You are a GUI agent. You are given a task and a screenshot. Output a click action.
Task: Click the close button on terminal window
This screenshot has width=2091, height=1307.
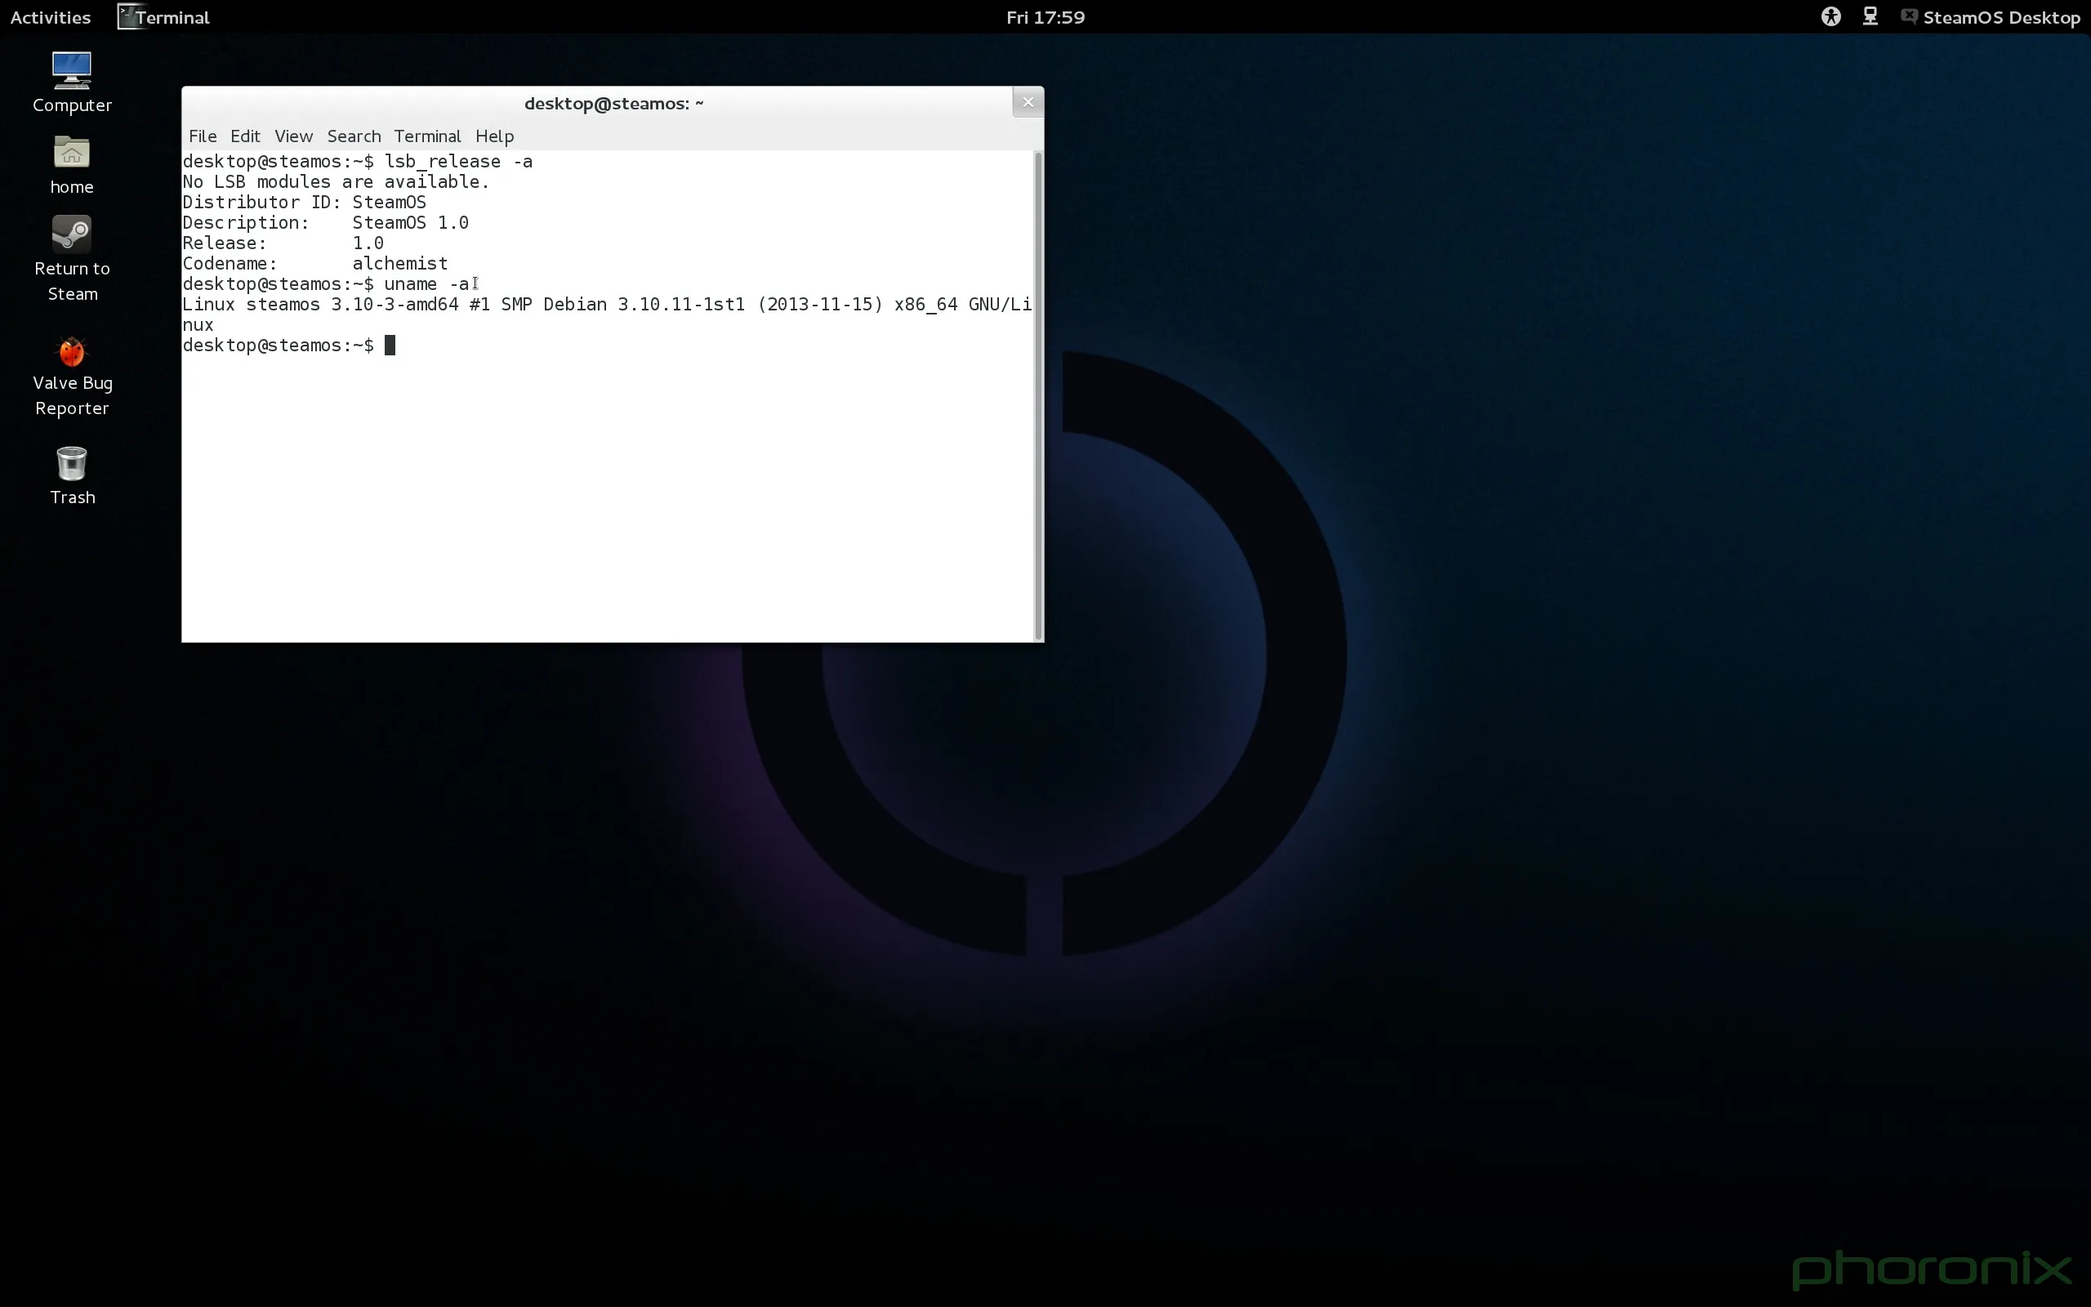tap(1028, 101)
